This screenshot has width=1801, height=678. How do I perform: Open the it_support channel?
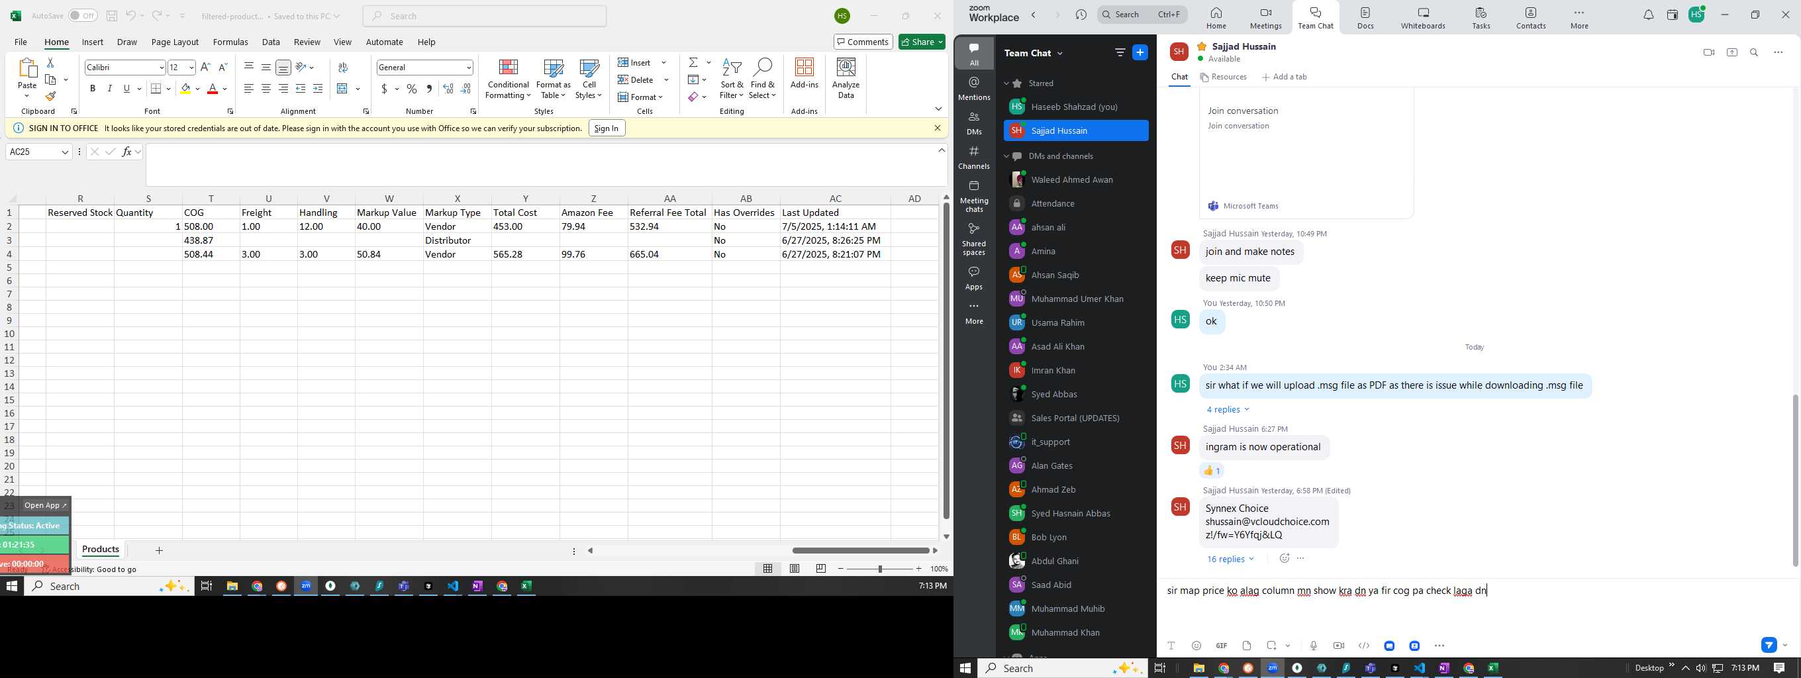(1075, 442)
